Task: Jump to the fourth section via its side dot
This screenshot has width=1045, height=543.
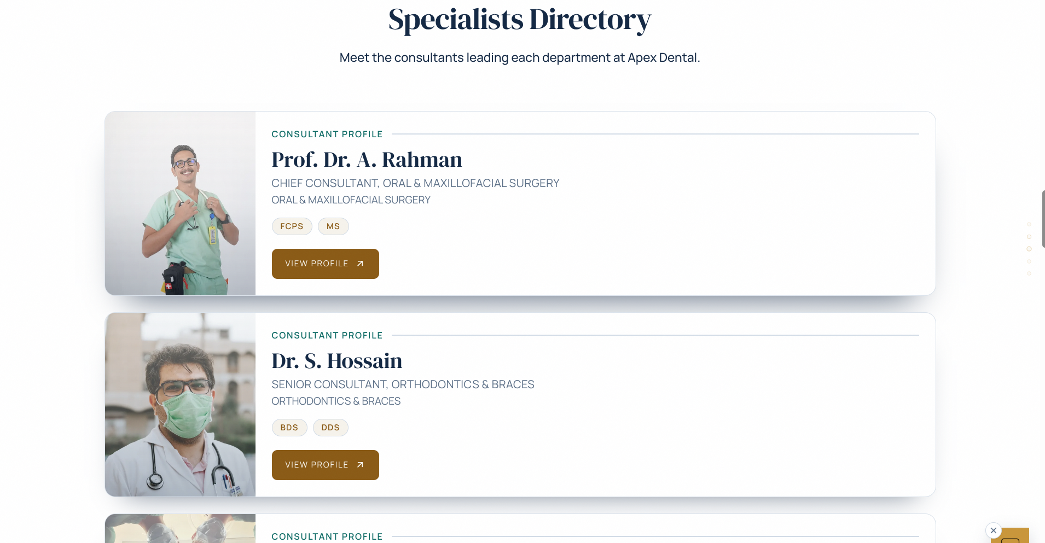Action: coord(1029,261)
